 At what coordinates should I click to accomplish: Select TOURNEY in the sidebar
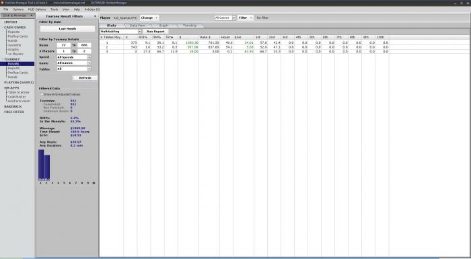coord(12,59)
